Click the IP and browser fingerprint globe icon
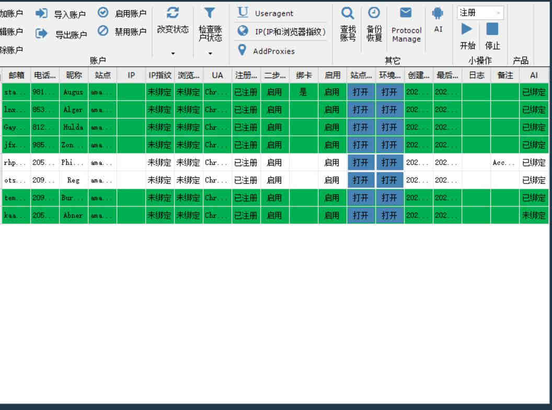552x410 pixels. click(243, 31)
